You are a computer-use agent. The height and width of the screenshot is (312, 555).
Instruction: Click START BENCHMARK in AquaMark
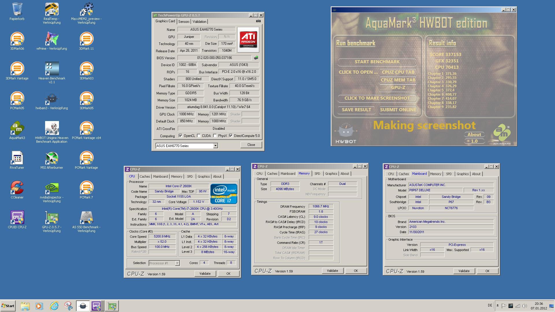(x=377, y=62)
